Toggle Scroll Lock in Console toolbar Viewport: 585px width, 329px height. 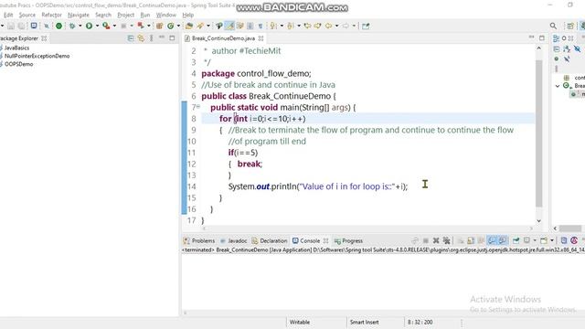pyautogui.click(x=471, y=240)
